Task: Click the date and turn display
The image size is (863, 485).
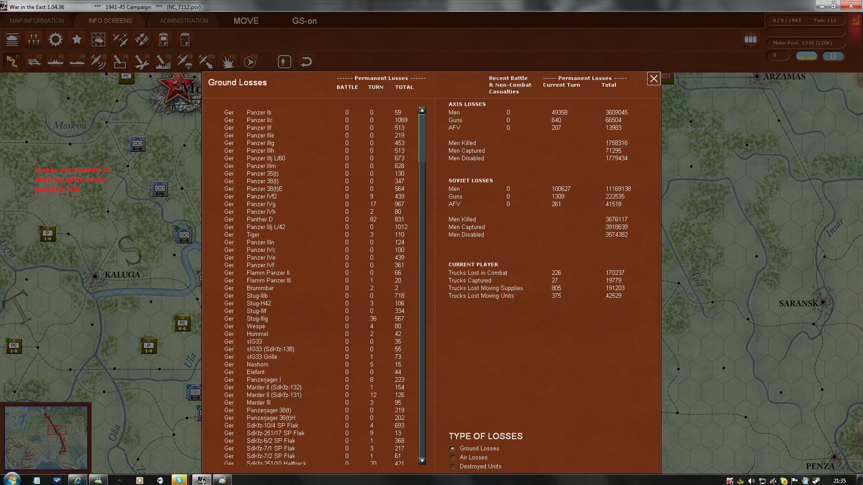Action: click(805, 21)
